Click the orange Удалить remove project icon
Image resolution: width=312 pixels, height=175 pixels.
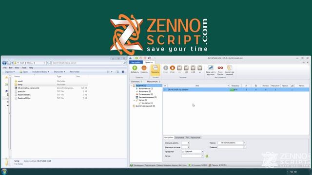(144, 68)
